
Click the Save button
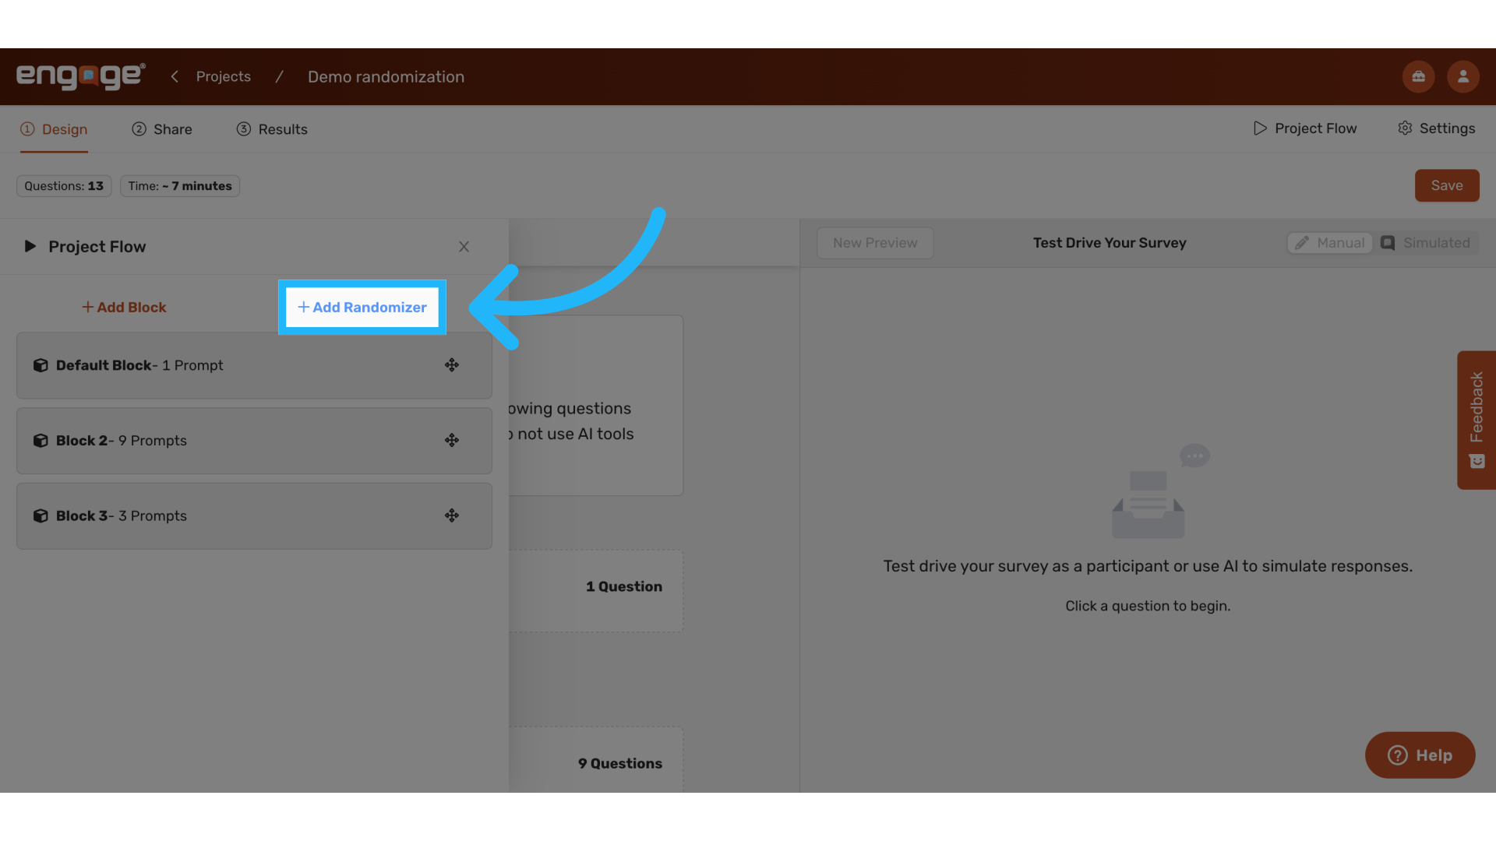coord(1447,185)
